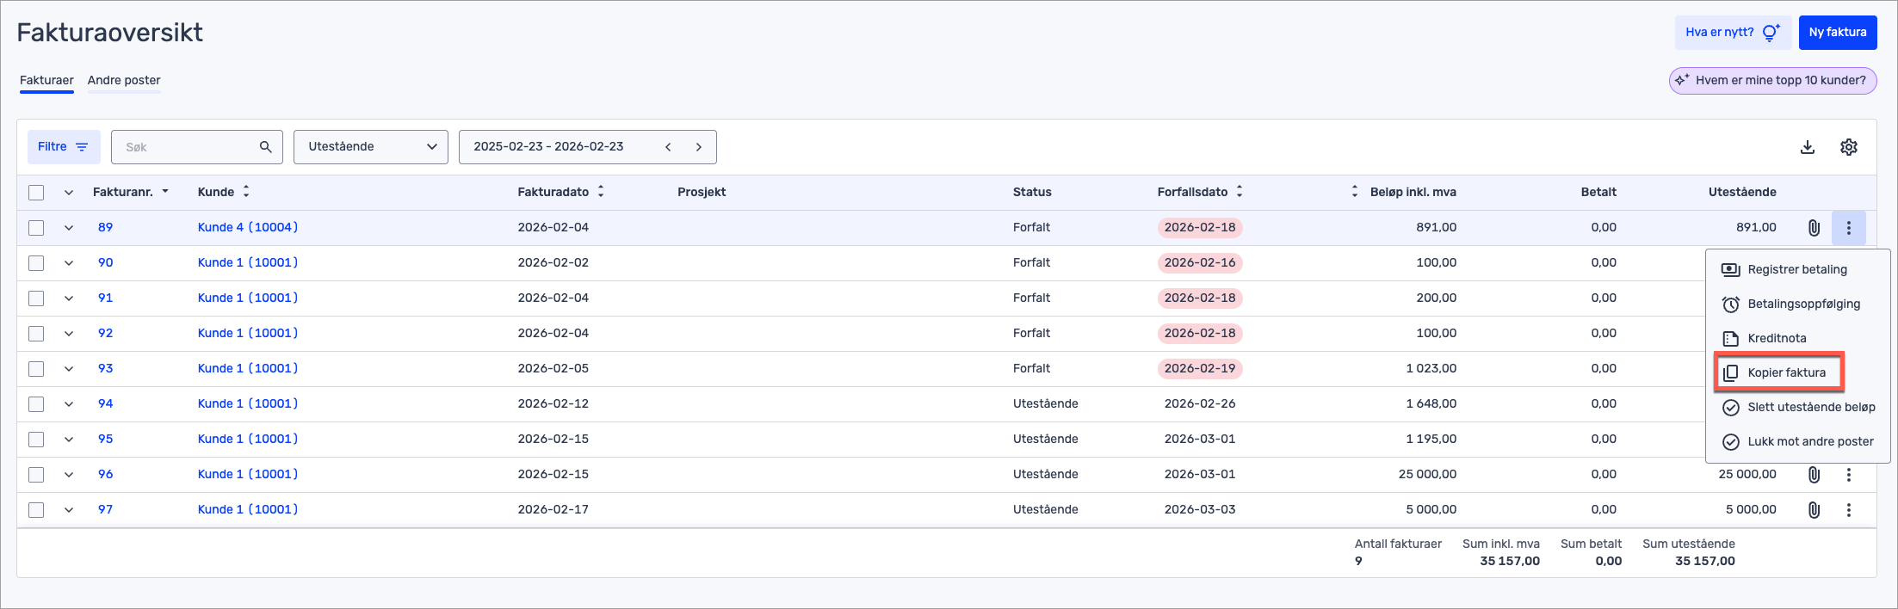Click the paperclip icon for invoice 97
1898x609 pixels.
(1814, 510)
